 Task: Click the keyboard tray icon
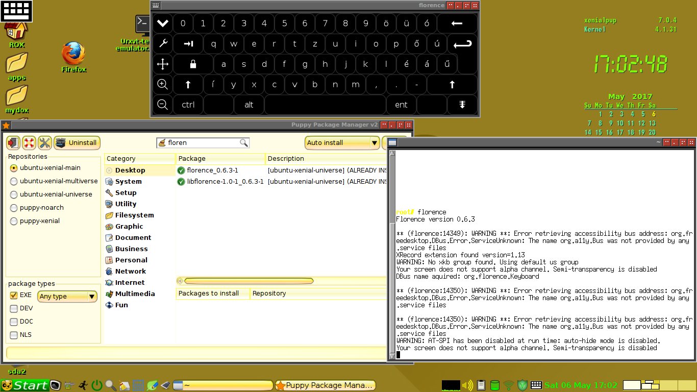point(536,385)
